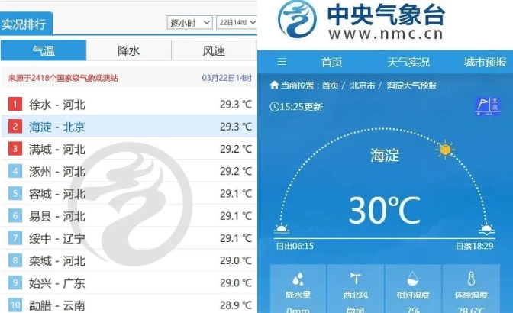Click the 体感温度 thermometer icon
Image resolution: width=513 pixels, height=313 pixels.
point(471,279)
